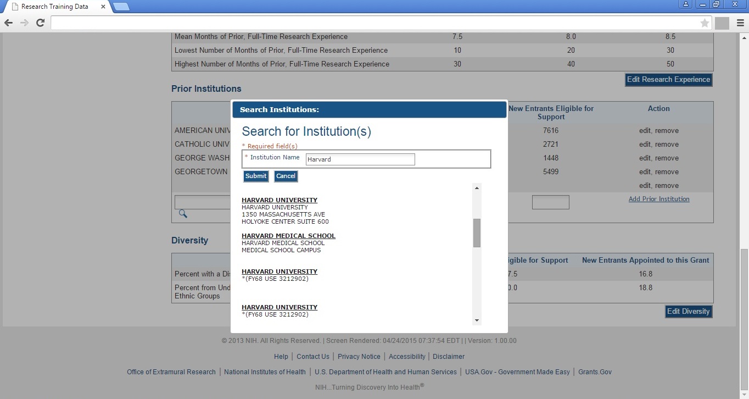This screenshot has height=399, width=749.
Task: Click the Edit Research Experience button
Action: click(669, 80)
